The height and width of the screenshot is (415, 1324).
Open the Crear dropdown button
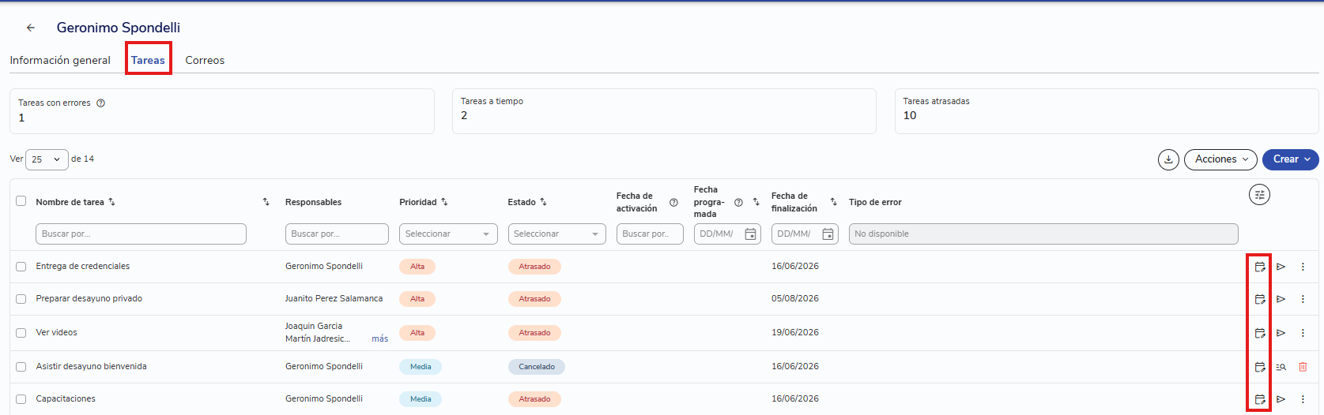[x=1291, y=159]
